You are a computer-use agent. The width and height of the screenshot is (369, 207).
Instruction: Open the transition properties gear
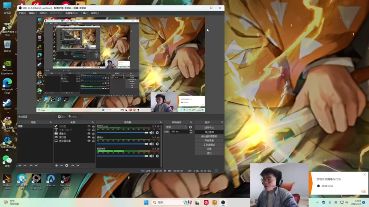190,127
